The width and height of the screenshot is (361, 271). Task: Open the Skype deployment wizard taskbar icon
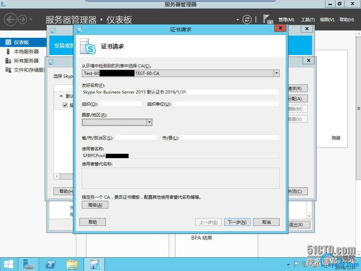pyautogui.click(x=94, y=264)
